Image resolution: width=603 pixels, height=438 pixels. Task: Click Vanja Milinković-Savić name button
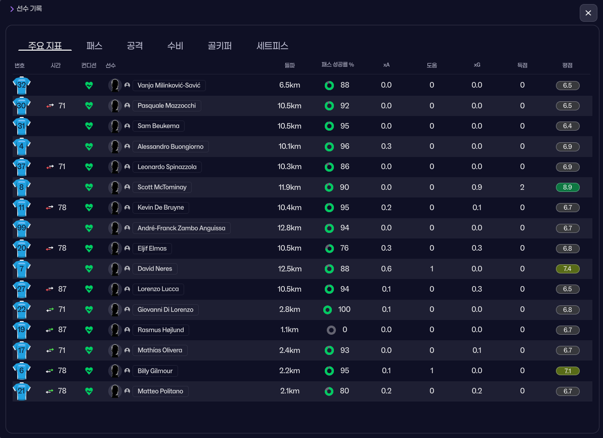point(169,86)
